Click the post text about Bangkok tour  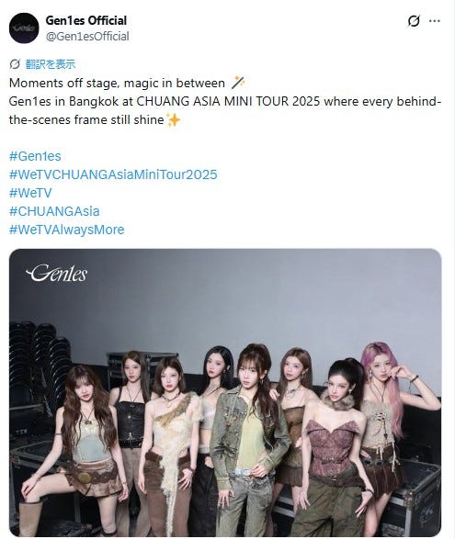(x=225, y=110)
